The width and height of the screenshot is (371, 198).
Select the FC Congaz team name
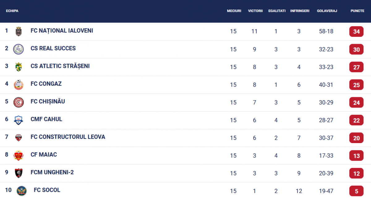(46, 84)
